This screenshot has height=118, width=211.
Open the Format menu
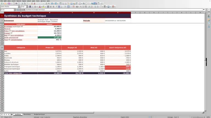(19, 1)
